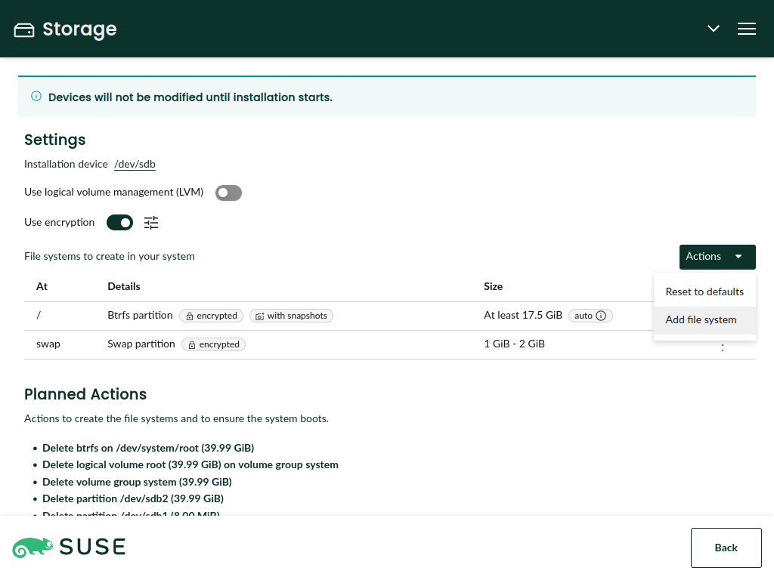774x580 pixels.
Task: Choose Add file system from menu
Action: point(700,319)
